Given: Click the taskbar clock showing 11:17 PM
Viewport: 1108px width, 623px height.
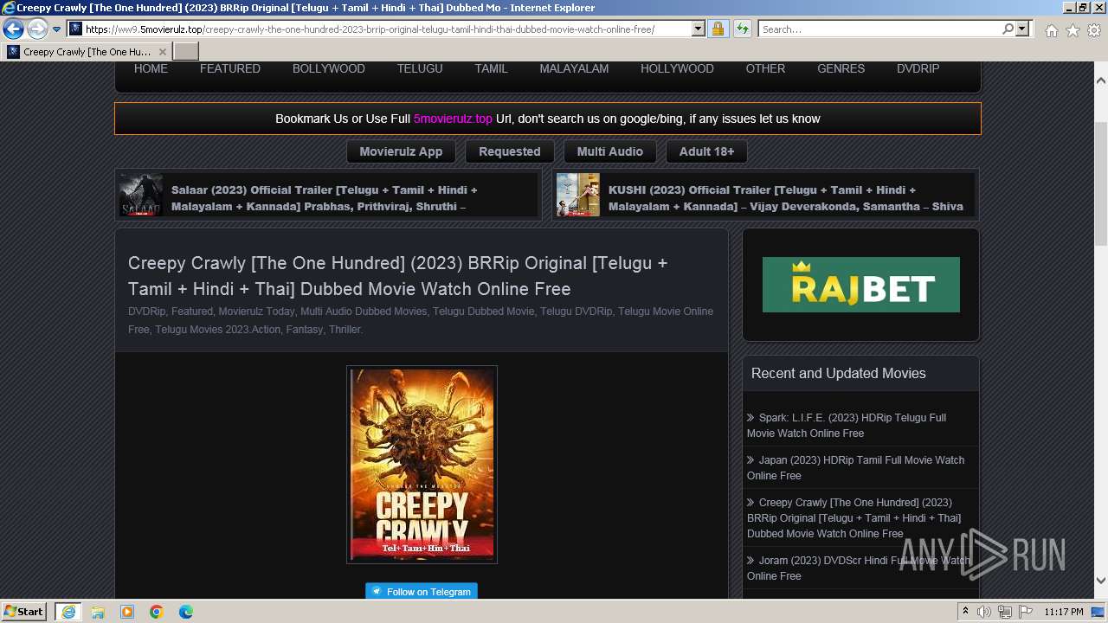Looking at the screenshot, I should [x=1064, y=612].
